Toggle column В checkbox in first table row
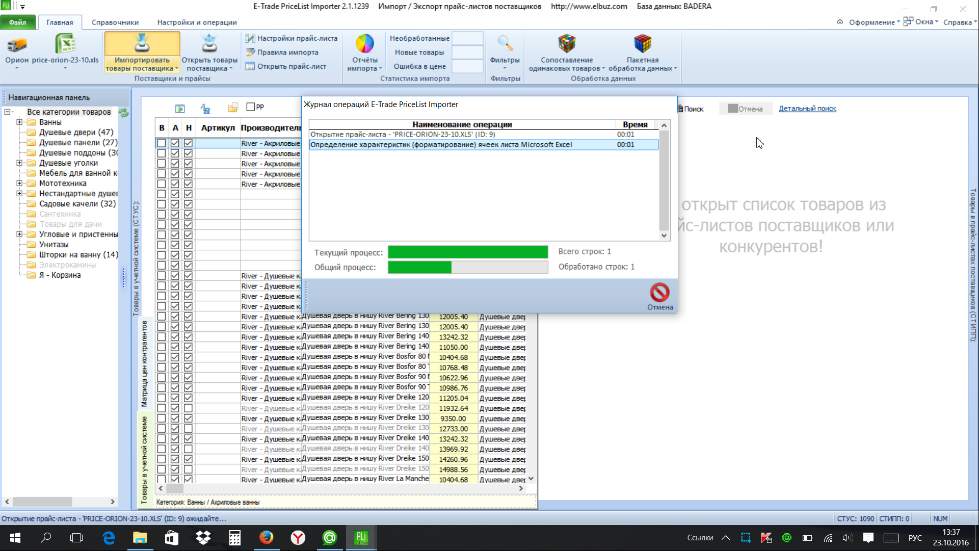Screen dimensions: 979x551 [x=162, y=143]
